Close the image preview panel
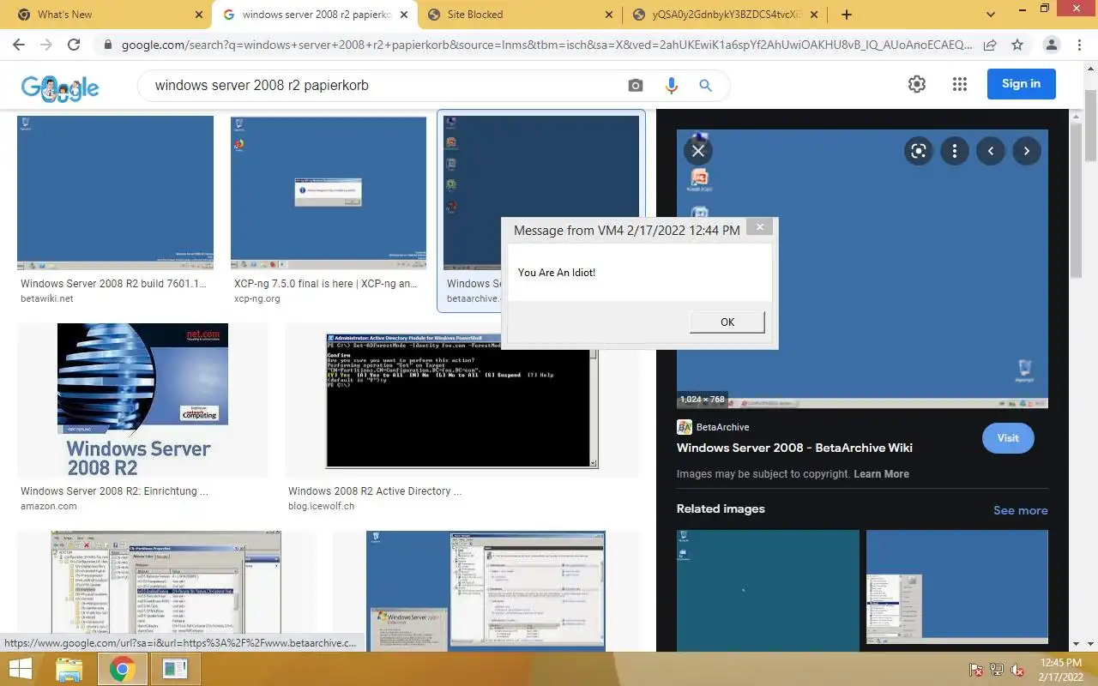 click(698, 151)
